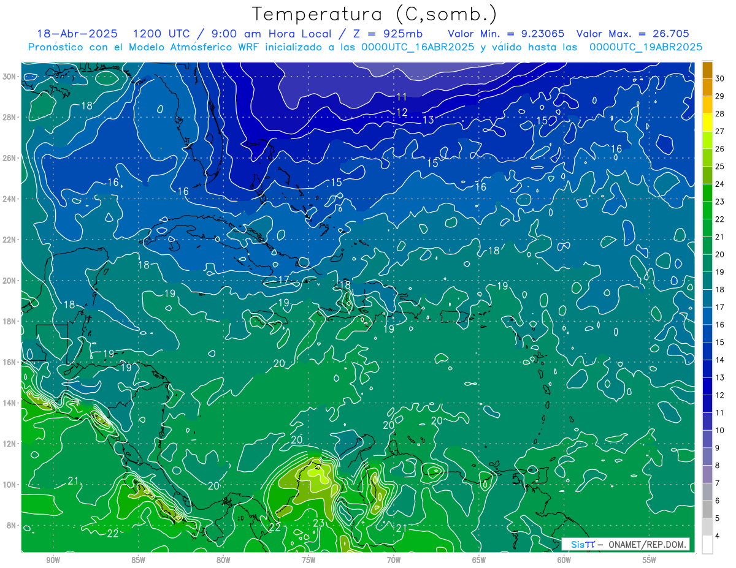
Task: Click the "60W" longitude axis label
Action: point(564,560)
